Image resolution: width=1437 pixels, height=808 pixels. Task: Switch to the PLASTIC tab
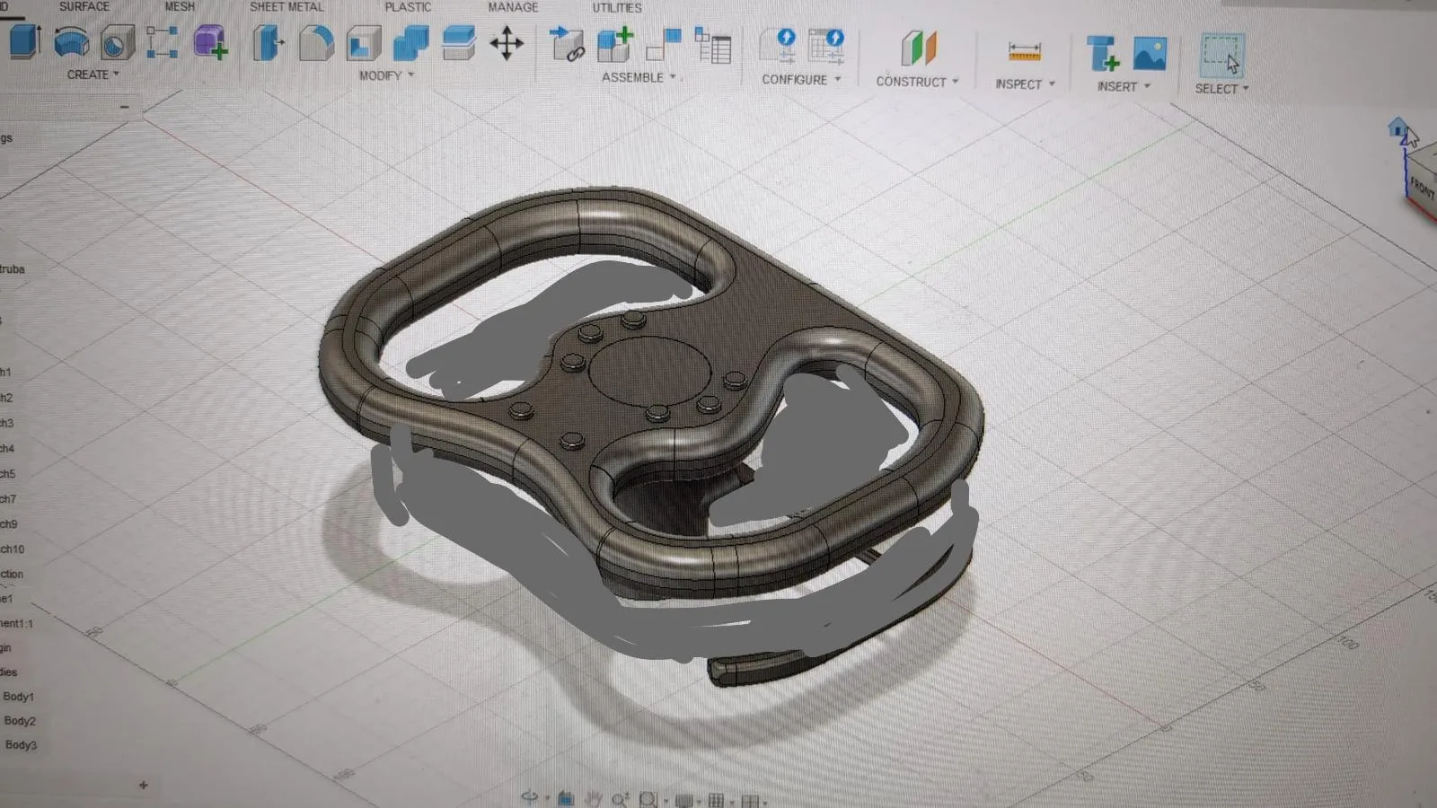point(408,6)
